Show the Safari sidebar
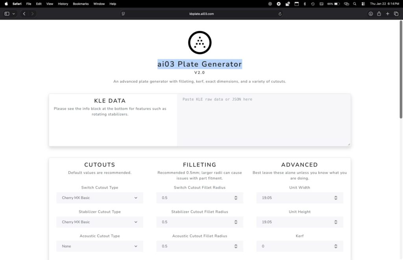The width and height of the screenshot is (403, 260). coord(7,14)
